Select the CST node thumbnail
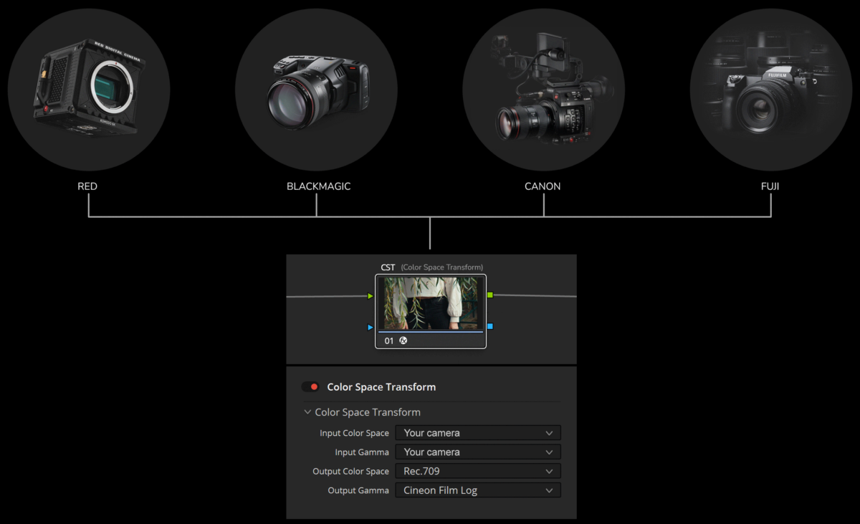860x524 pixels. [x=431, y=304]
